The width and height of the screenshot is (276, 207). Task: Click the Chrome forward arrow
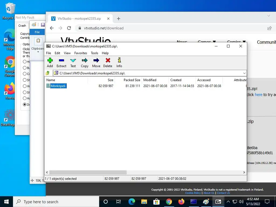click(x=60, y=28)
